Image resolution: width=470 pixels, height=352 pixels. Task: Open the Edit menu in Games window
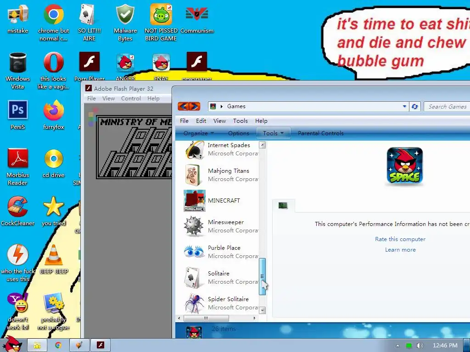(201, 121)
